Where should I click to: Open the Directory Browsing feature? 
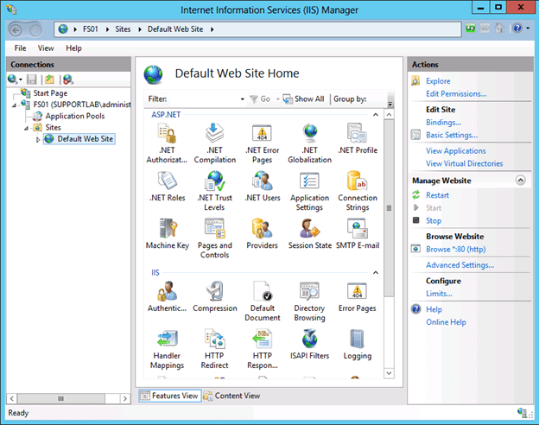[x=309, y=301]
